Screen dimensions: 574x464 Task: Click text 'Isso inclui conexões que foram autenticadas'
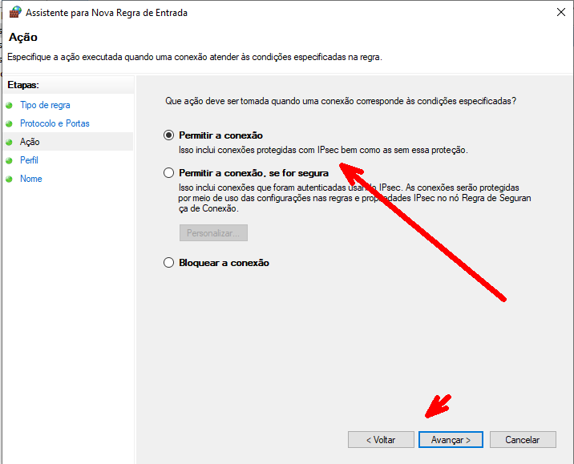354,198
